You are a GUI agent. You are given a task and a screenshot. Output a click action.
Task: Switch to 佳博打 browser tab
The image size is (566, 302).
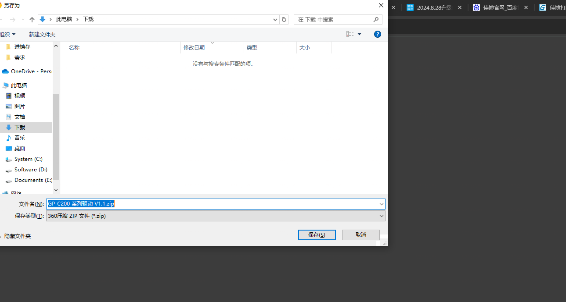point(552,7)
